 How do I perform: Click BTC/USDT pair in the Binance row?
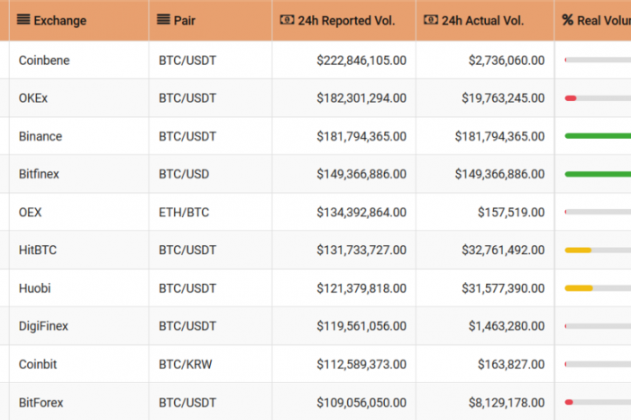click(187, 136)
